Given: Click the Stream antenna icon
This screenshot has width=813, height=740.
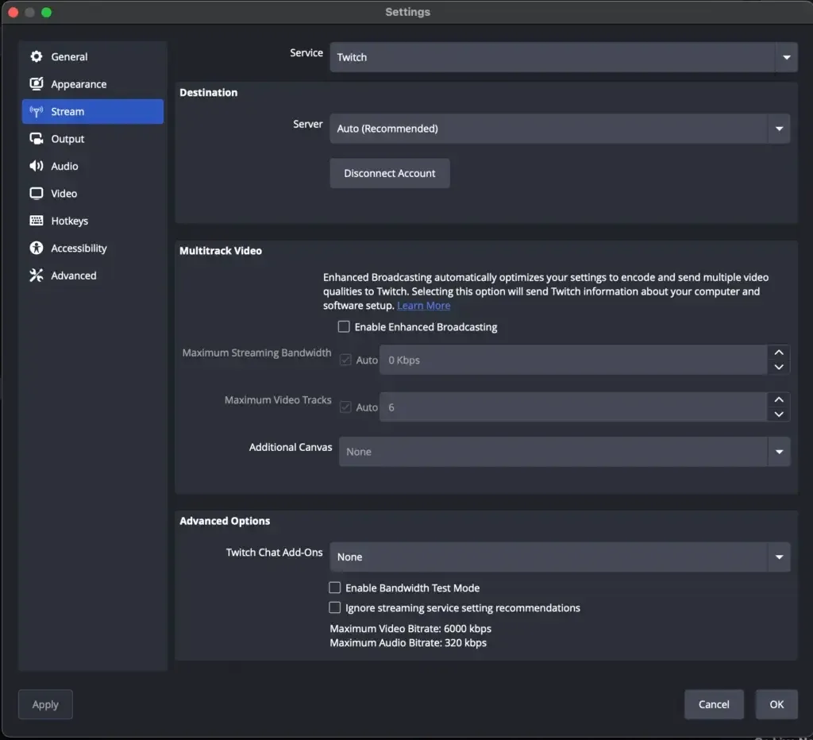Looking at the screenshot, I should click(37, 111).
